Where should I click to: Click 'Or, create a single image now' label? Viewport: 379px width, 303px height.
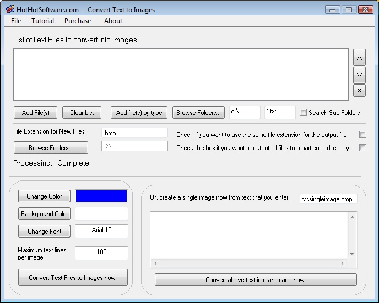220,197
